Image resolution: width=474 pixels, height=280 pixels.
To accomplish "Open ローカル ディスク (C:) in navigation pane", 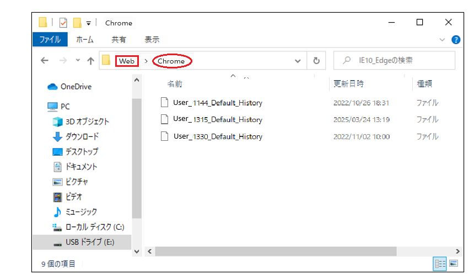I will tap(88, 227).
